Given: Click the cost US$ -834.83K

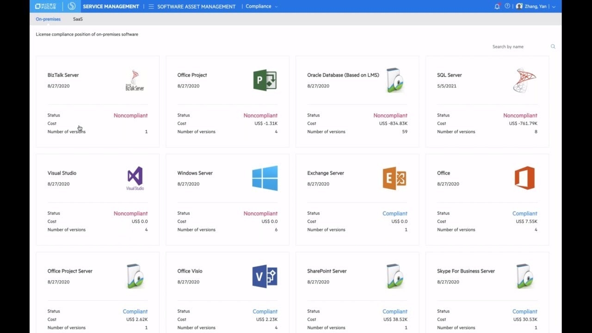Looking at the screenshot, I should pyautogui.click(x=393, y=123).
